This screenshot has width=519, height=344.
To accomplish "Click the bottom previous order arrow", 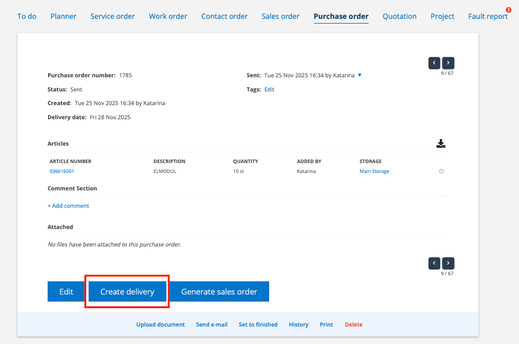I will pos(434,263).
